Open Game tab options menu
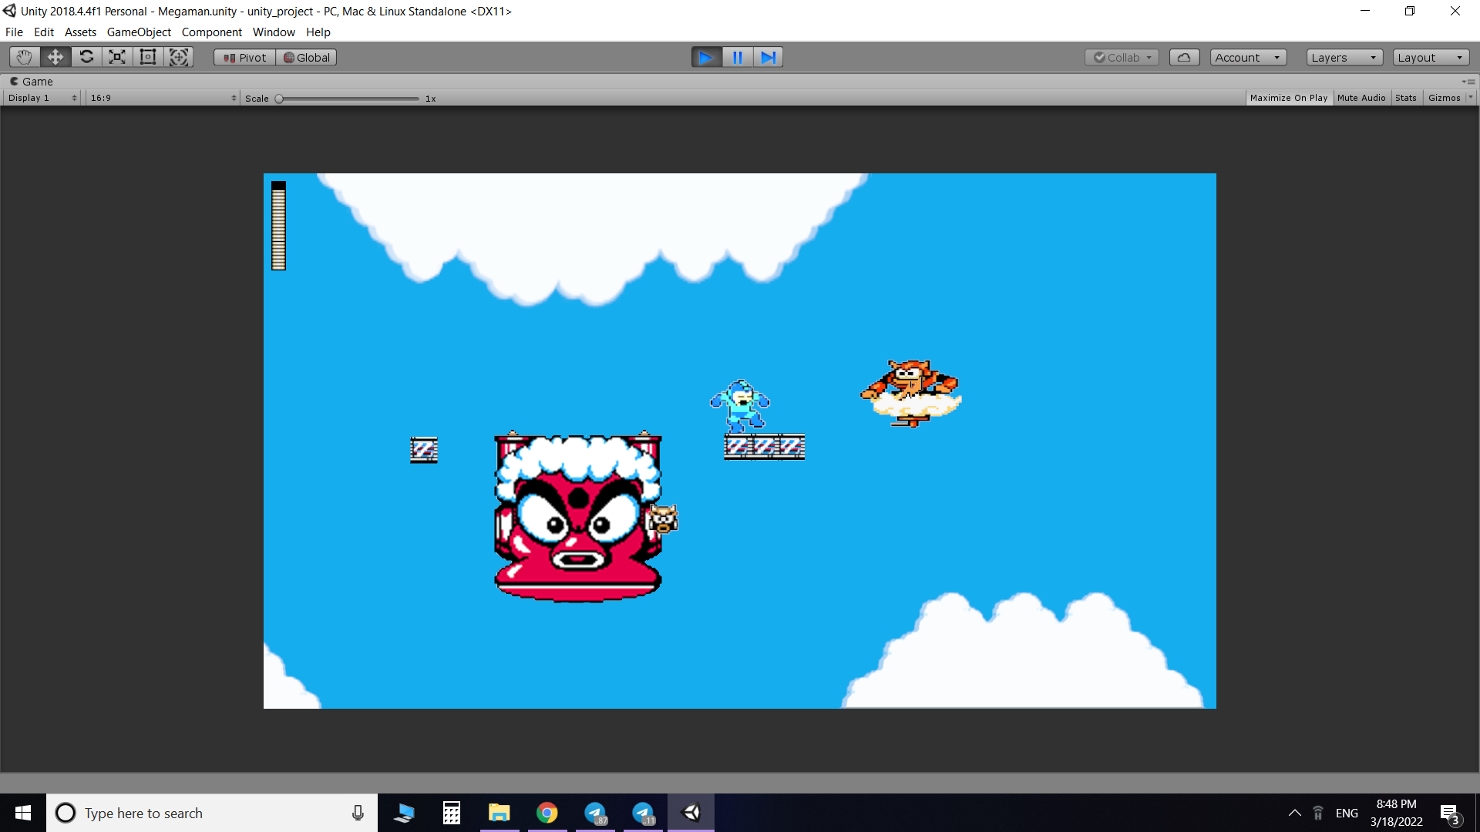 pyautogui.click(x=1468, y=82)
